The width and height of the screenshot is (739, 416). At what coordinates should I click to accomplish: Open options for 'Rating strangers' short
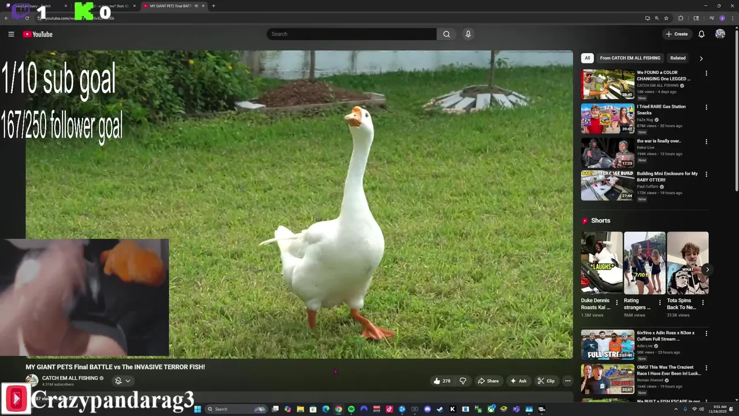pyautogui.click(x=660, y=302)
